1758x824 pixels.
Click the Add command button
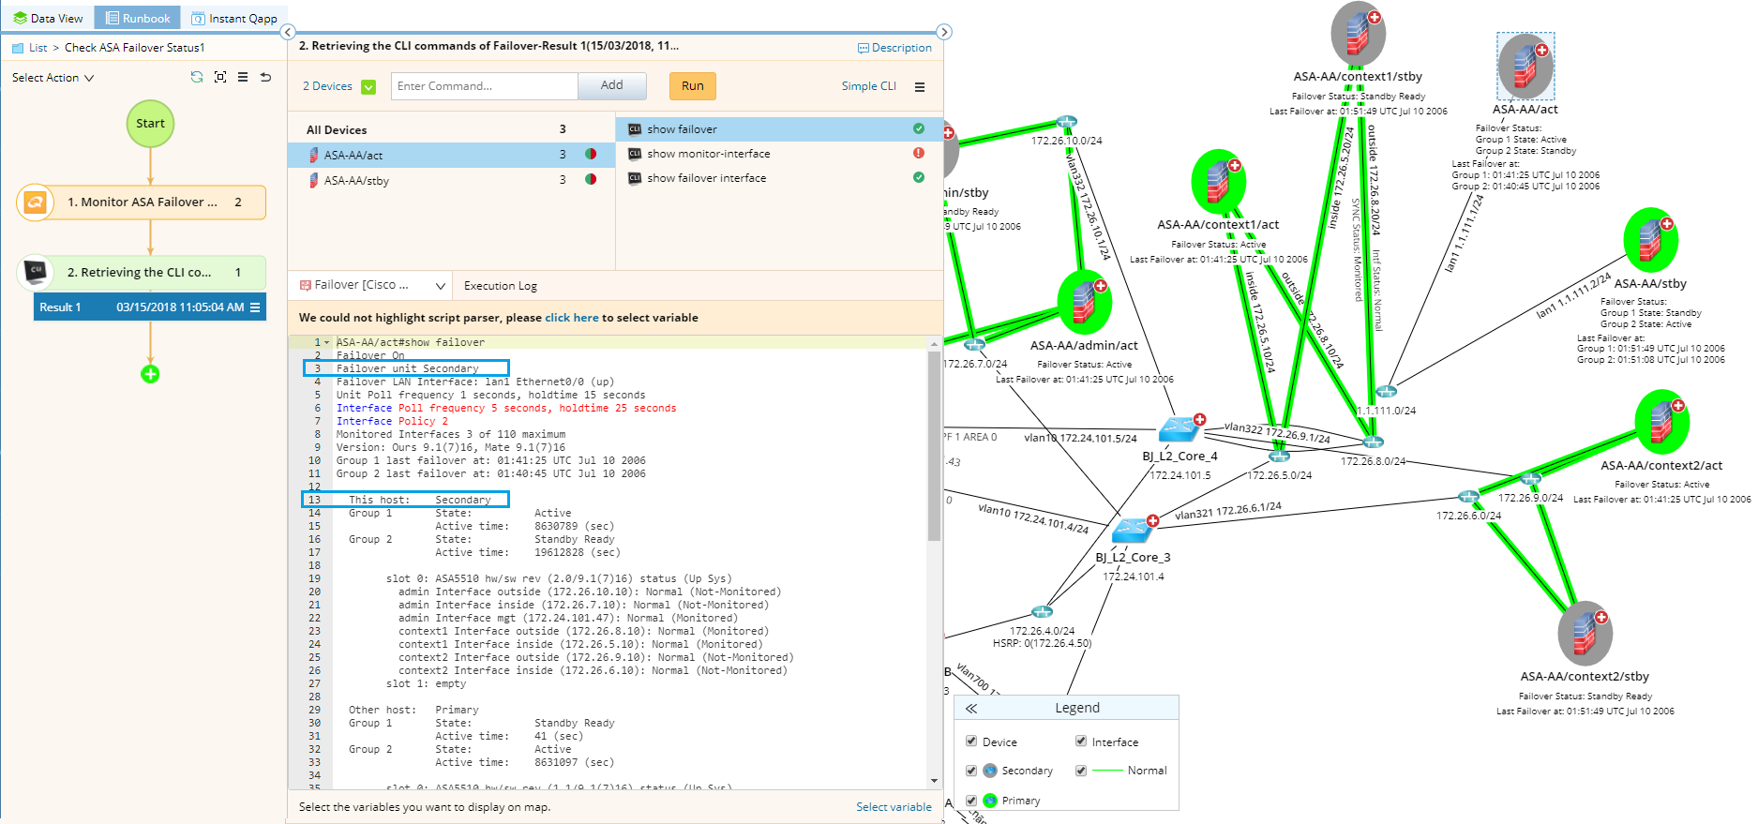[612, 85]
